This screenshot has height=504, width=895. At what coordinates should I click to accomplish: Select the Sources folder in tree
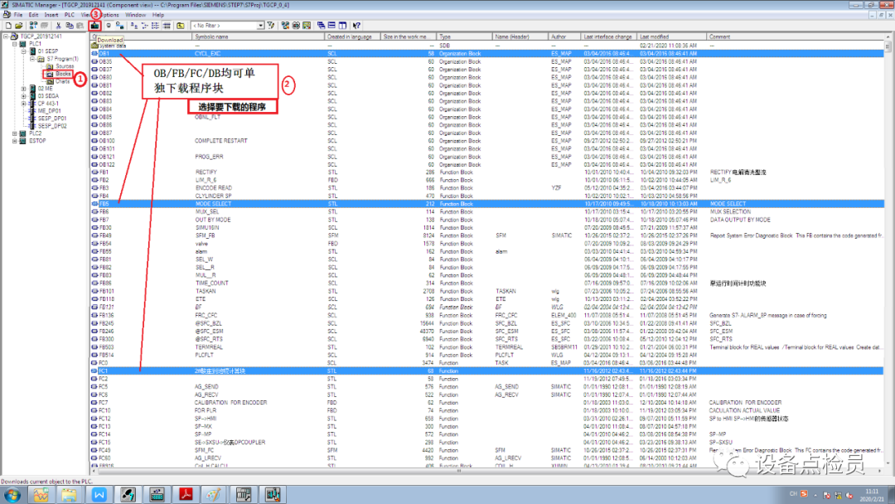pyautogui.click(x=65, y=66)
